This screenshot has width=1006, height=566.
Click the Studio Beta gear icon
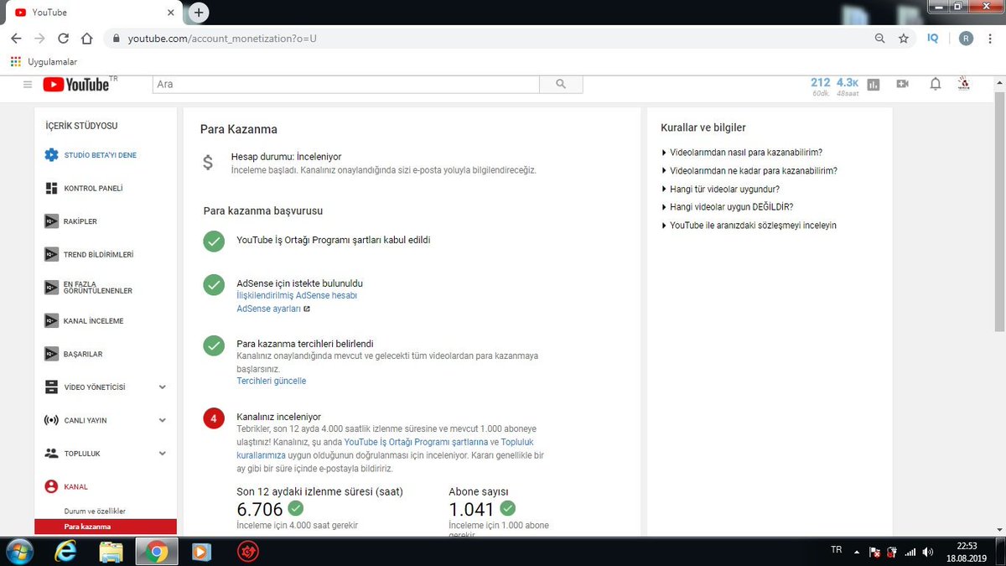(51, 155)
